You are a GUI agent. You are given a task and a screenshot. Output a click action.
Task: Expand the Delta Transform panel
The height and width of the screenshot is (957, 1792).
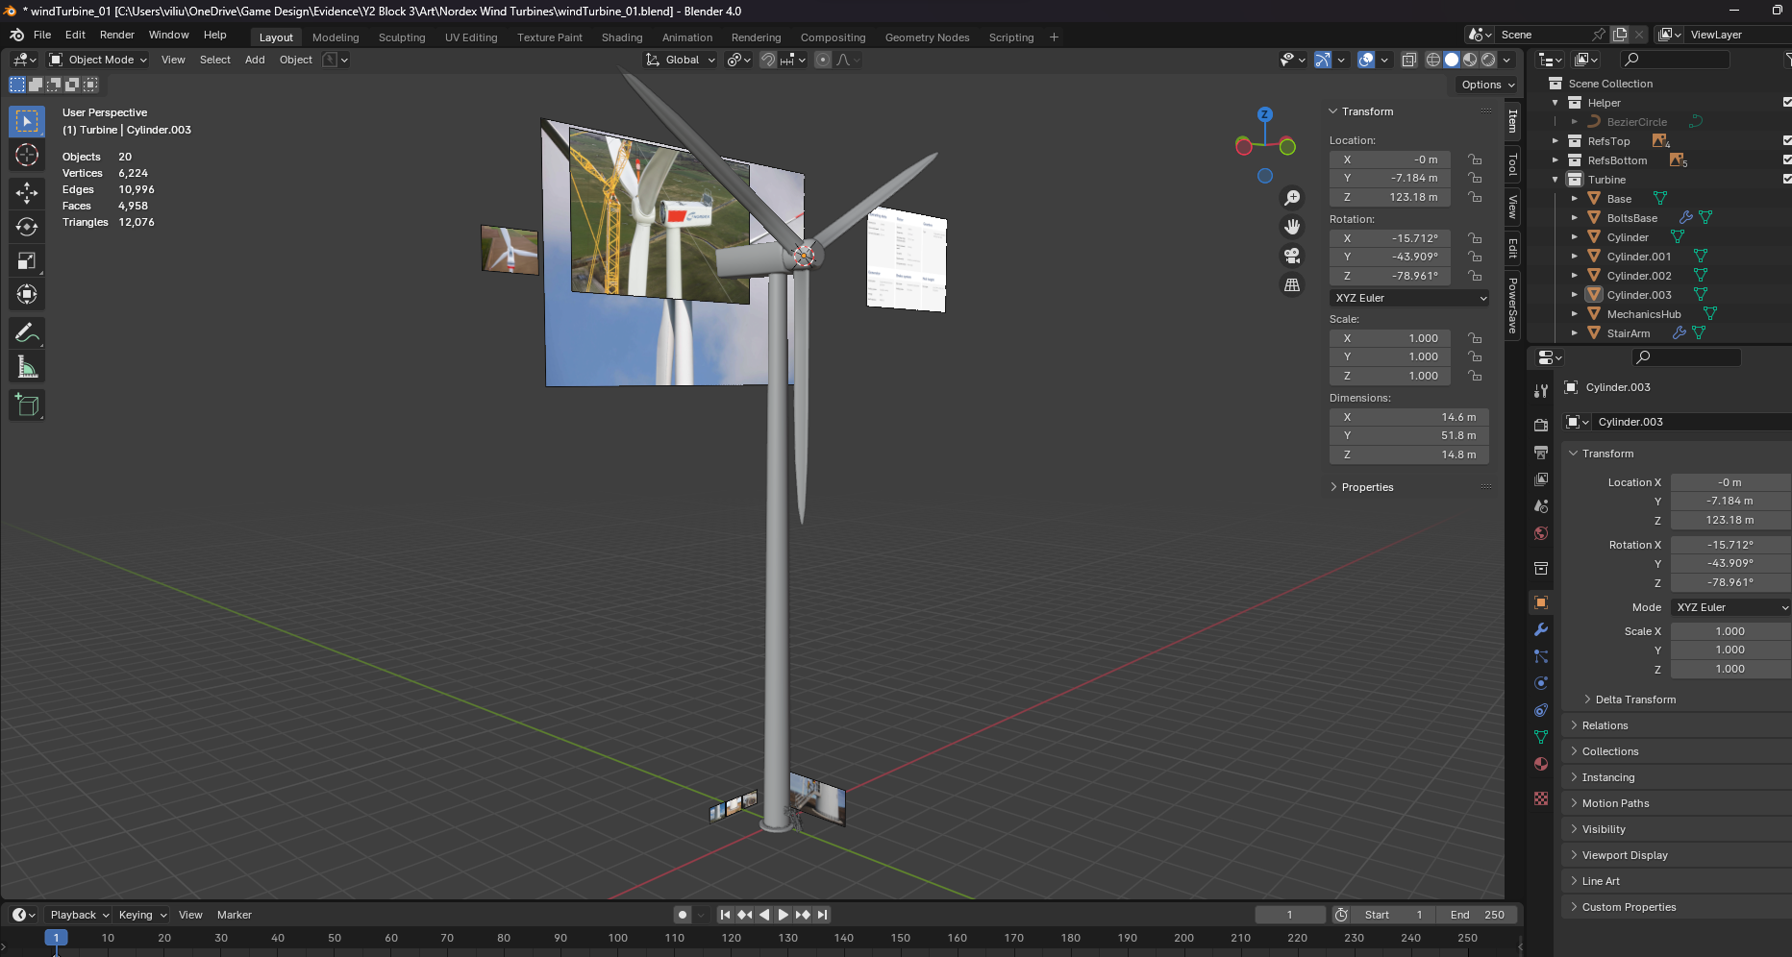coord(1634,699)
